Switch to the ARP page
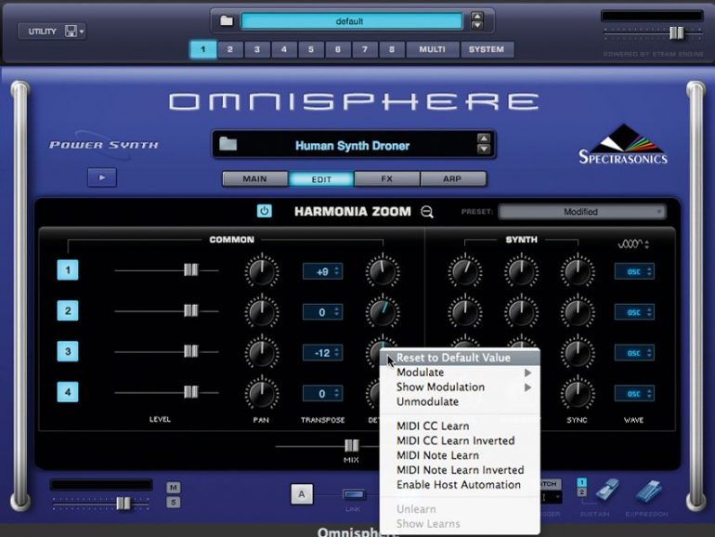Viewport: 715px width, 537px height. click(x=452, y=179)
